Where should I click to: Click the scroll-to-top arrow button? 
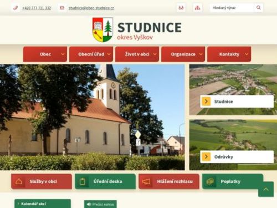266,189
